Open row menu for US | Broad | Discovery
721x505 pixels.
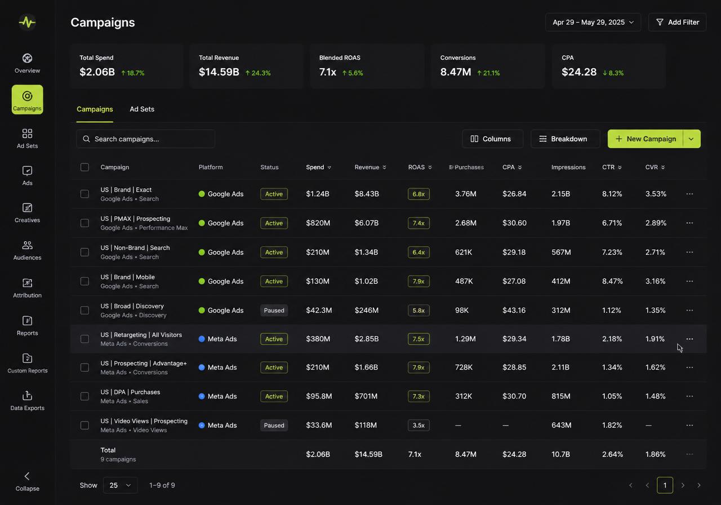pos(689,311)
